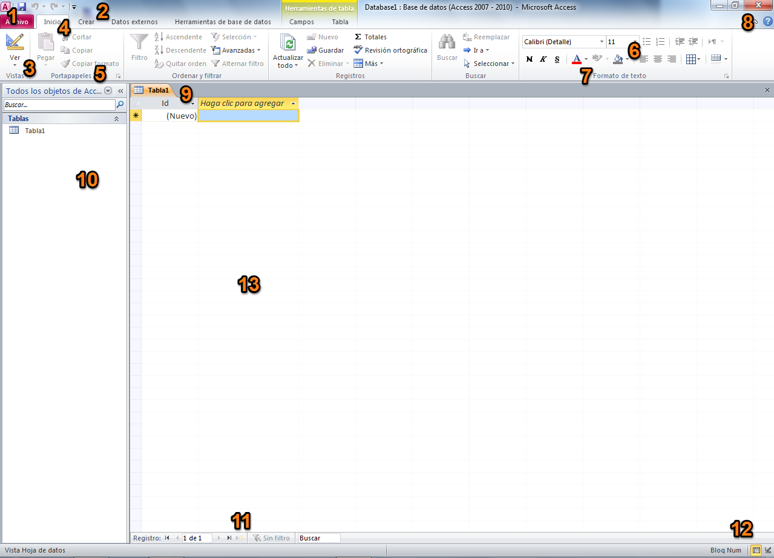Collapse the Tablas group

pos(116,119)
